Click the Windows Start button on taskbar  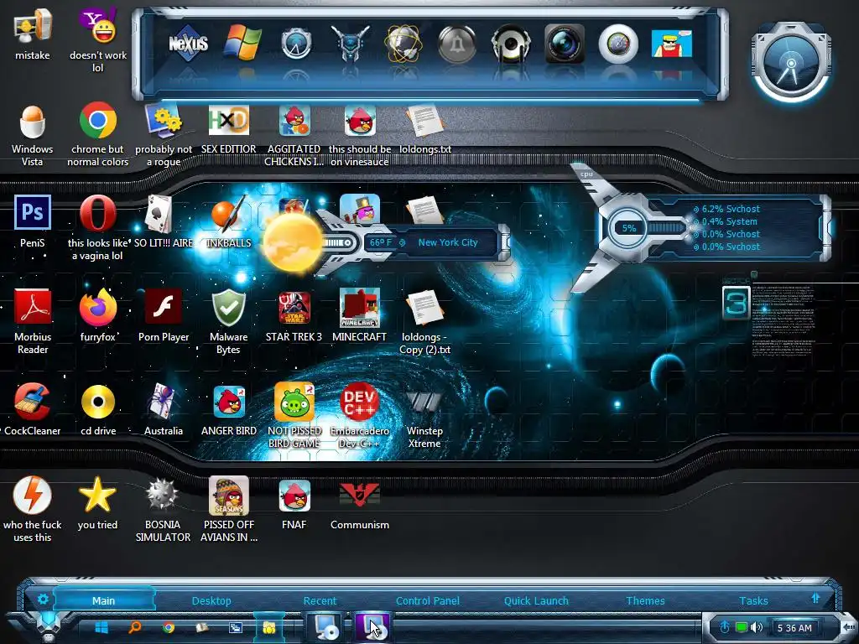click(x=102, y=627)
